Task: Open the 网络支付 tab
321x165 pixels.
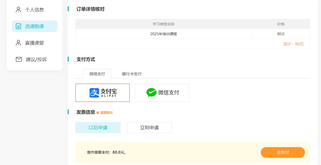Action: [97, 74]
